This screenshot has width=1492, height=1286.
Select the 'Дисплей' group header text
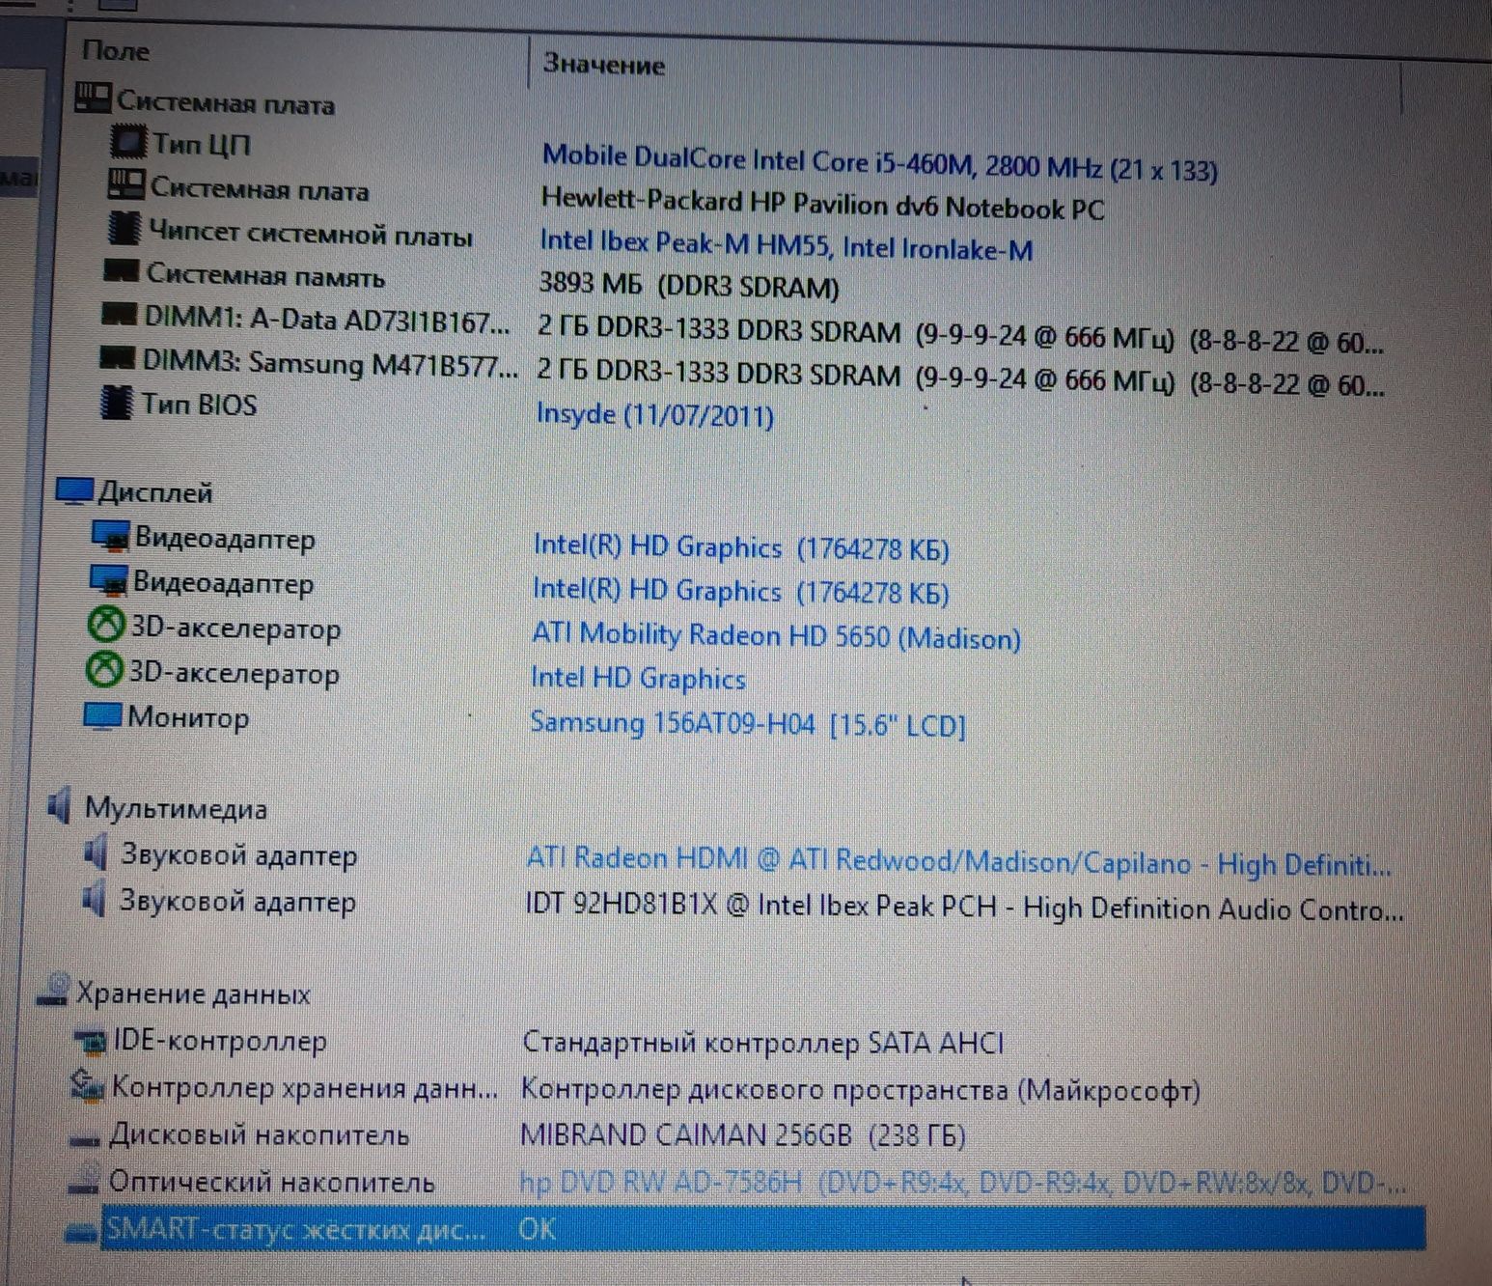[x=155, y=492]
